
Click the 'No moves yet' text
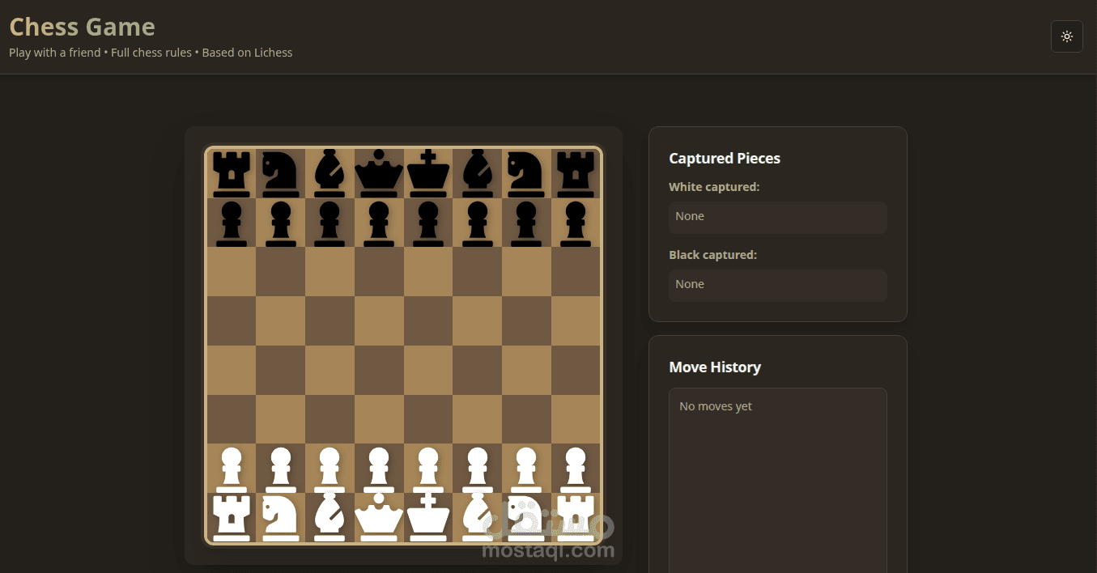tap(716, 406)
